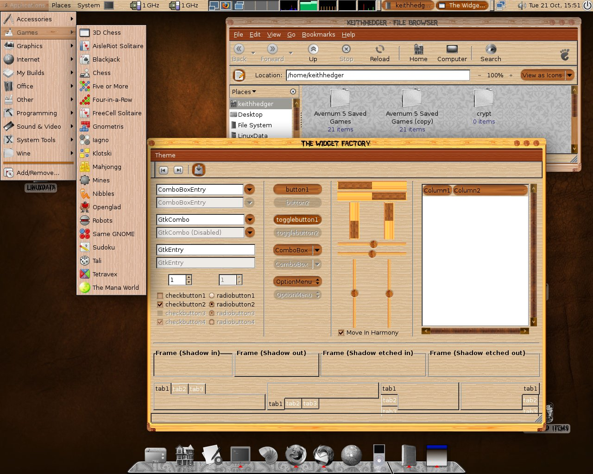
Task: Go Up one folder level
Action: tap(313, 49)
